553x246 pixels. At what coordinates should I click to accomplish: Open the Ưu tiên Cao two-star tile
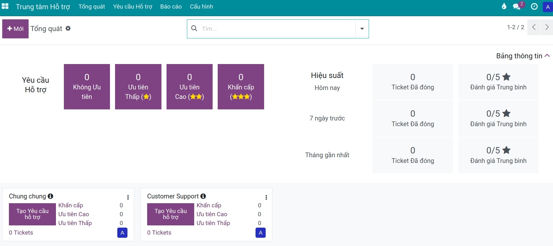pos(189,87)
